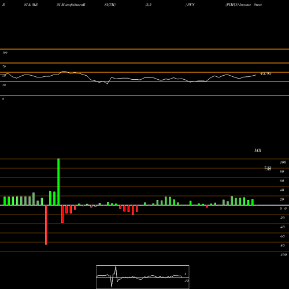Click the 'PIMCO Income Strat' title text
Screen dimensions: 289x289
click(x=244, y=5)
